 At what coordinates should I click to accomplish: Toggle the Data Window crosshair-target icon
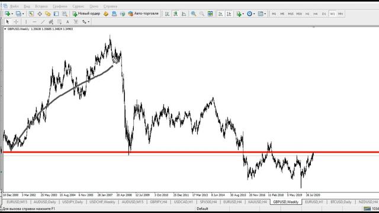40,14
